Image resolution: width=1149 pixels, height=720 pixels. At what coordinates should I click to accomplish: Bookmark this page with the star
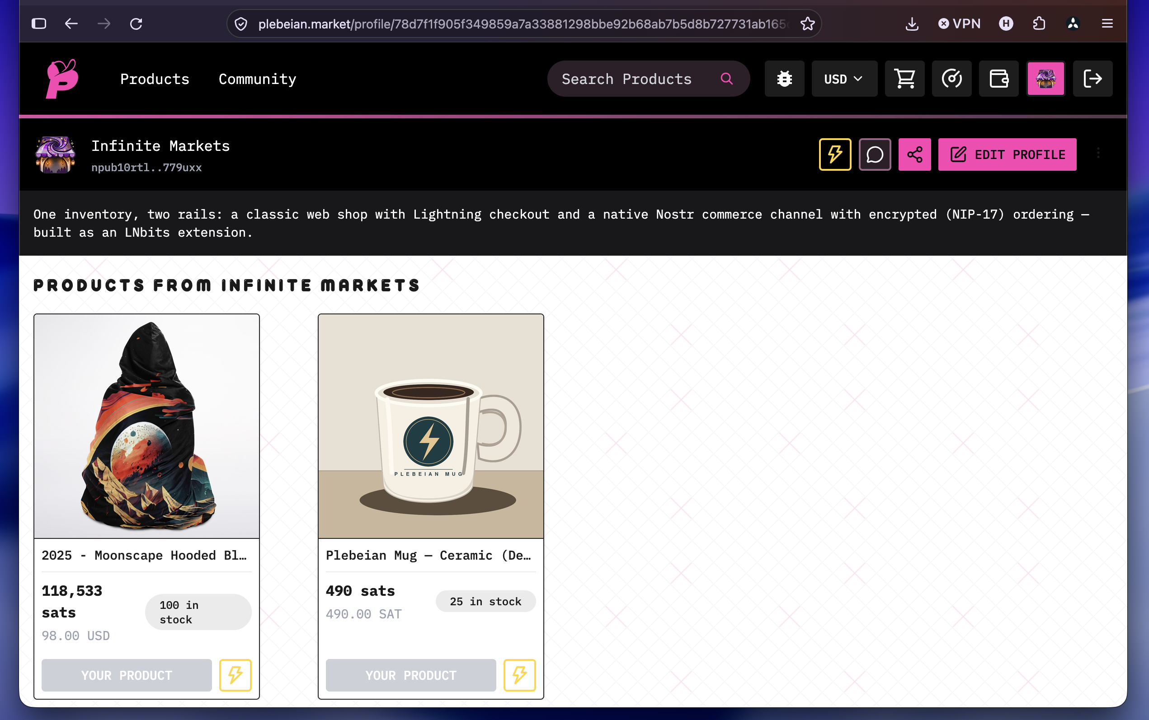tap(807, 24)
